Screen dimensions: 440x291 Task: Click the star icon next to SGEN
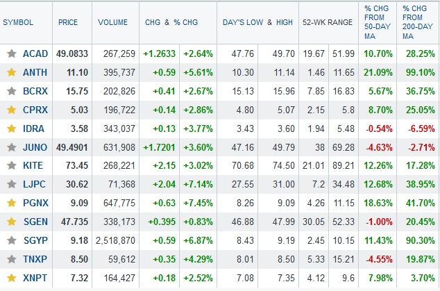pyautogui.click(x=12, y=222)
